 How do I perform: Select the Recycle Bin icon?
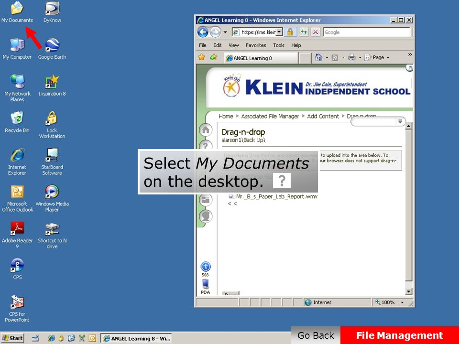coord(17,122)
